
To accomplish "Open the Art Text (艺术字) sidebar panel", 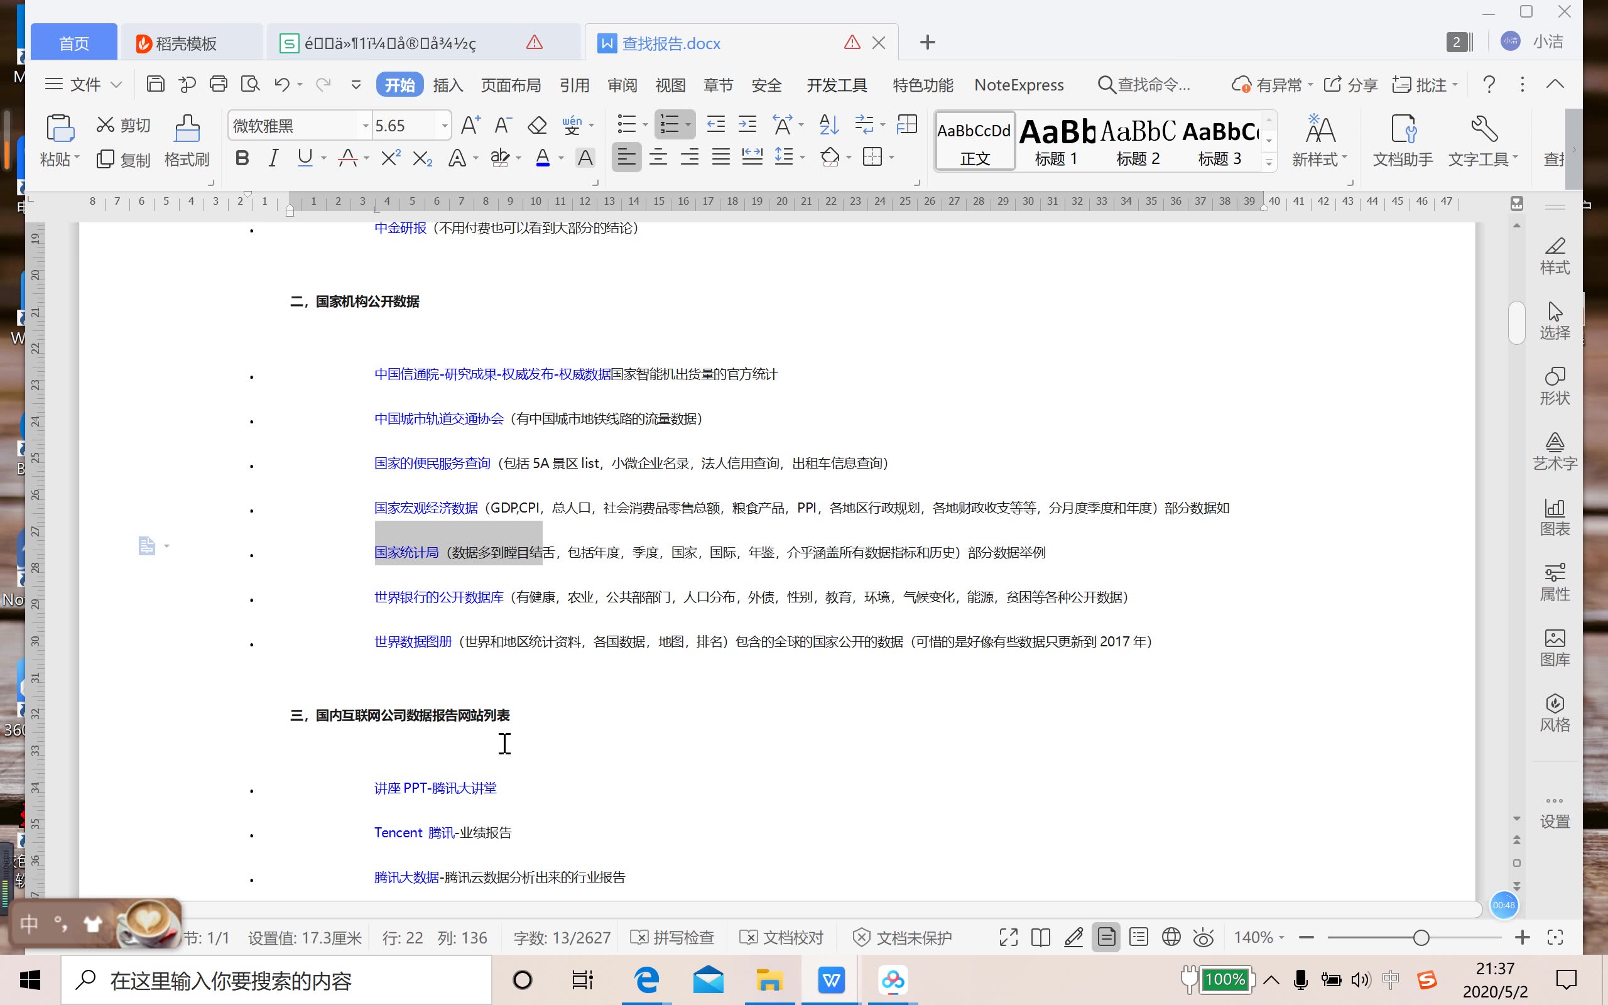I will click(x=1555, y=452).
